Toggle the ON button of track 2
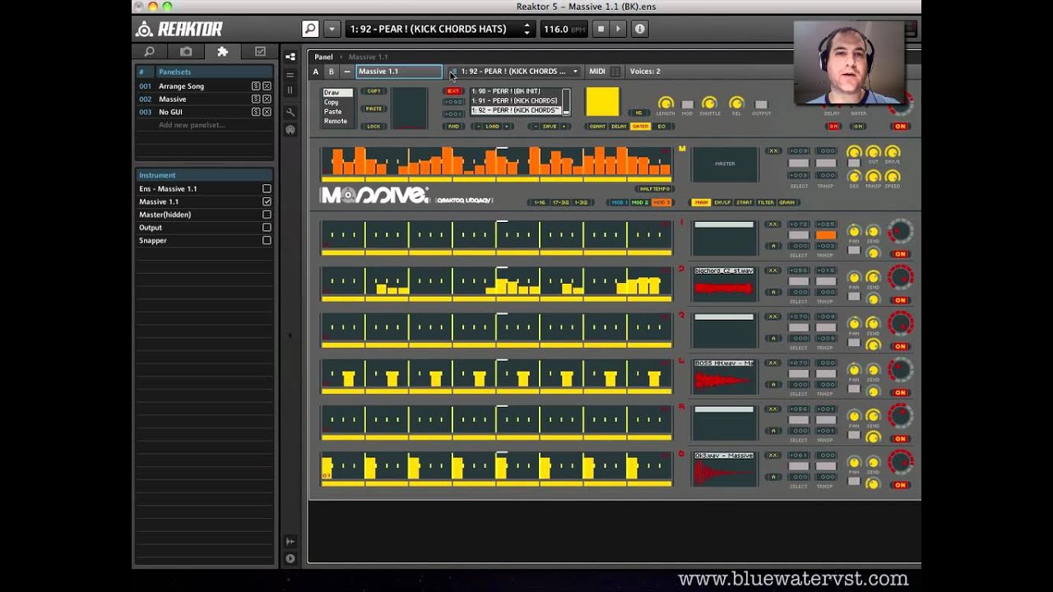The image size is (1053, 592). (x=900, y=301)
